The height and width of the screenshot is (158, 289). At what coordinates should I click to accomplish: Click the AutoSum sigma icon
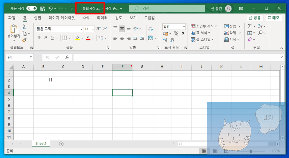click(250, 26)
